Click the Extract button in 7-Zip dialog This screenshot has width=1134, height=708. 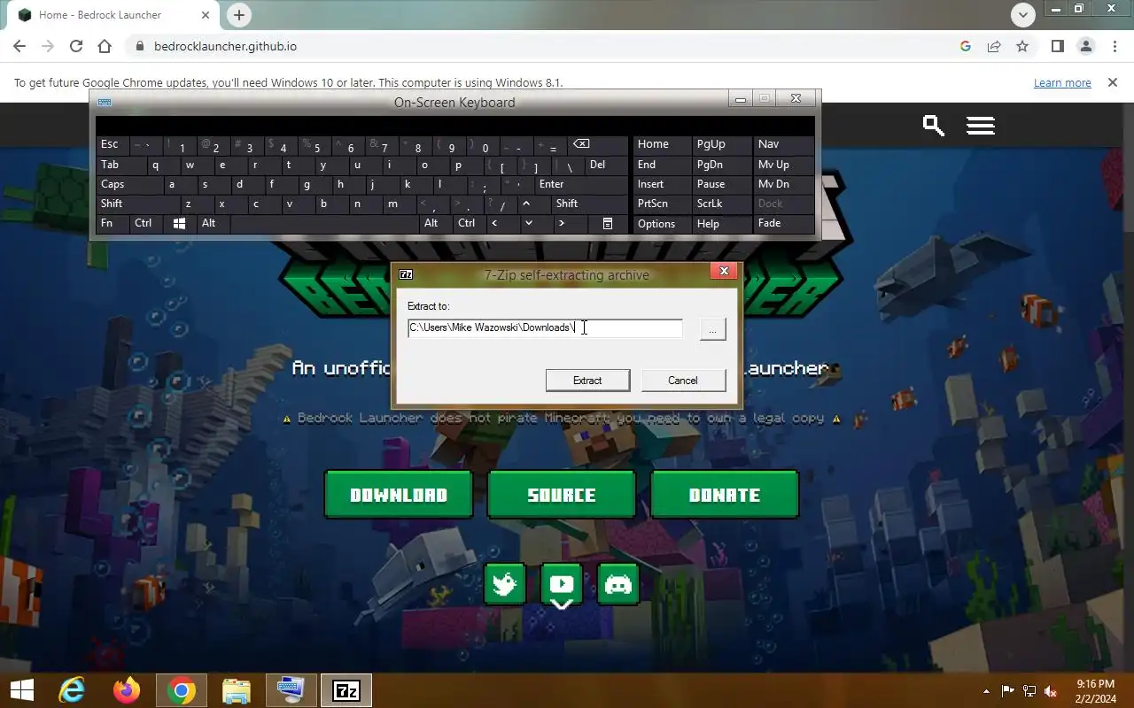pos(587,381)
